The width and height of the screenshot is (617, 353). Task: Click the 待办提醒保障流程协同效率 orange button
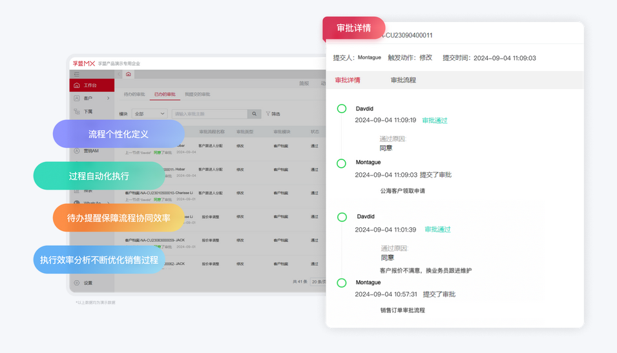[118, 218]
